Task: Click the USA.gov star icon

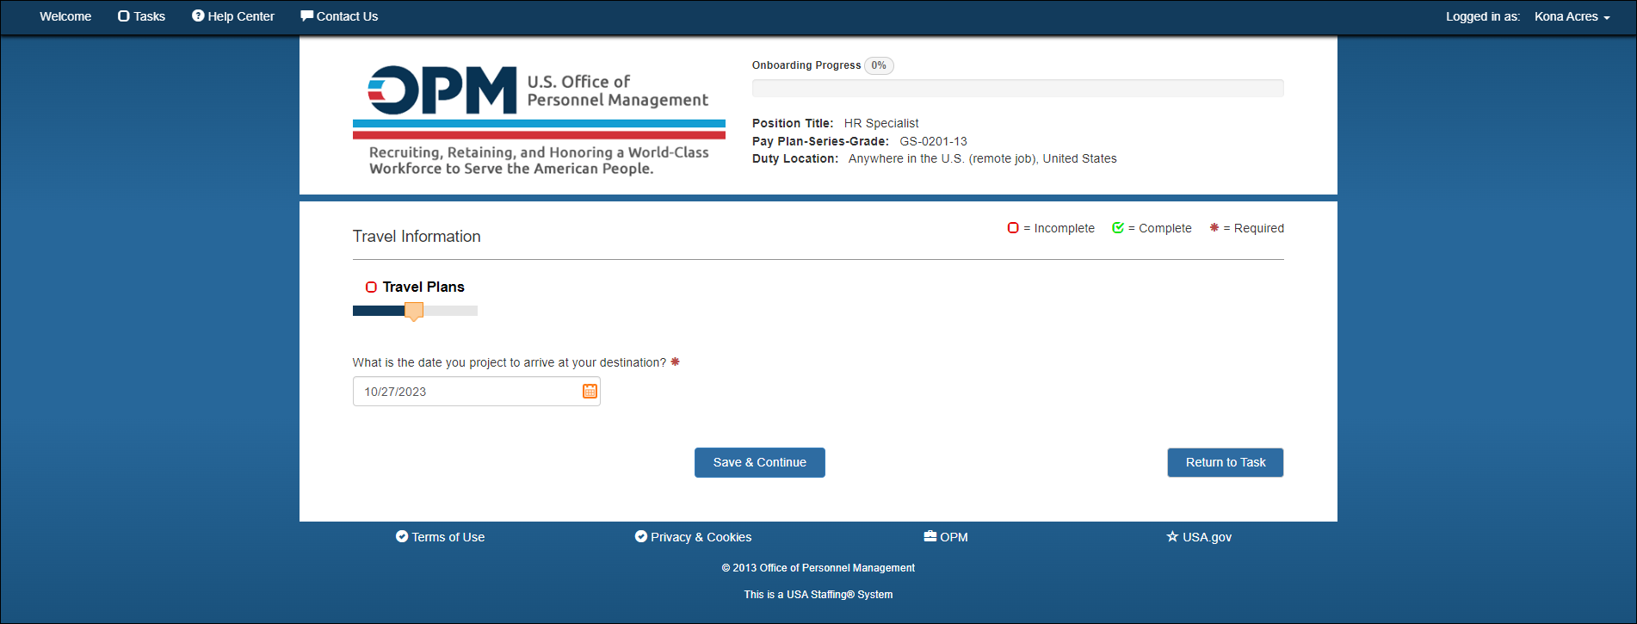Action: [x=1172, y=536]
